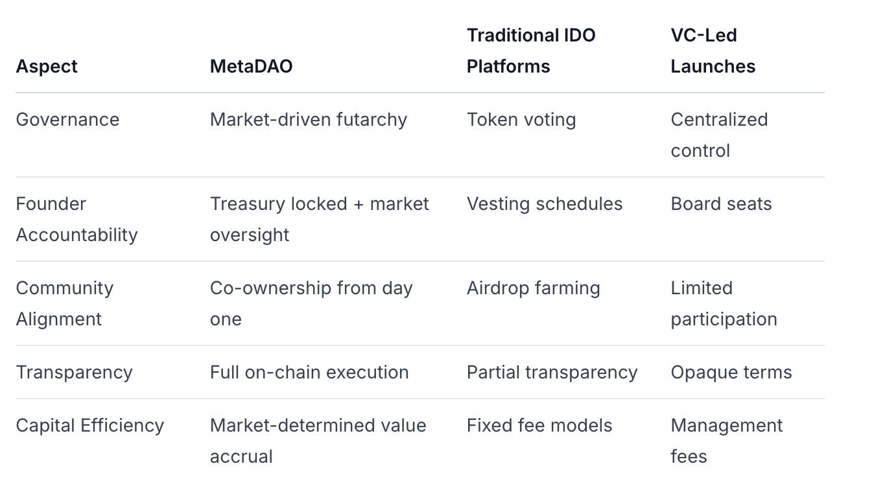Click the VC-Led Launches header
Image resolution: width=874 pixels, height=499 pixels.
pos(713,51)
